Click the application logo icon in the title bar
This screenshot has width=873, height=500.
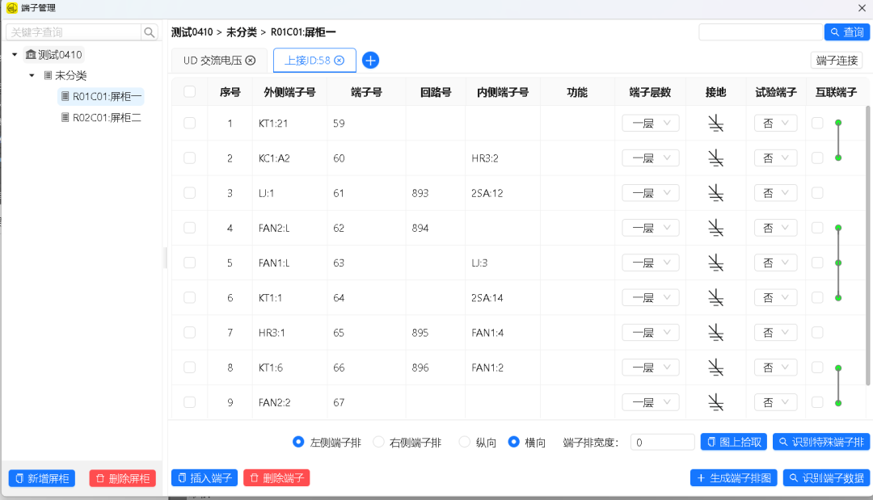[x=11, y=7]
